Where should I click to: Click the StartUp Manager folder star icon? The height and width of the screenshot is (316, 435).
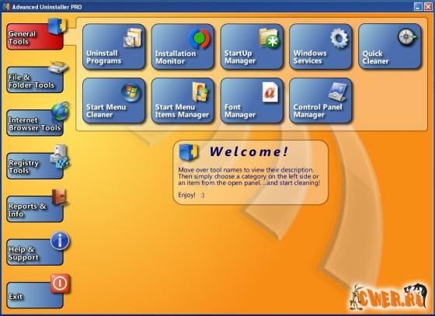coord(270,38)
